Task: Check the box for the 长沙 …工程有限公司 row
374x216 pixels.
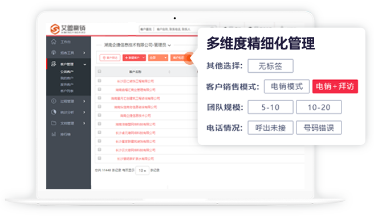Action: point(99,81)
